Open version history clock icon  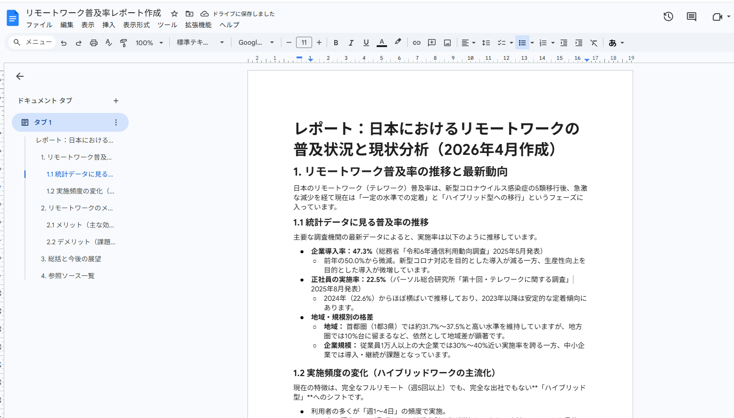(668, 17)
